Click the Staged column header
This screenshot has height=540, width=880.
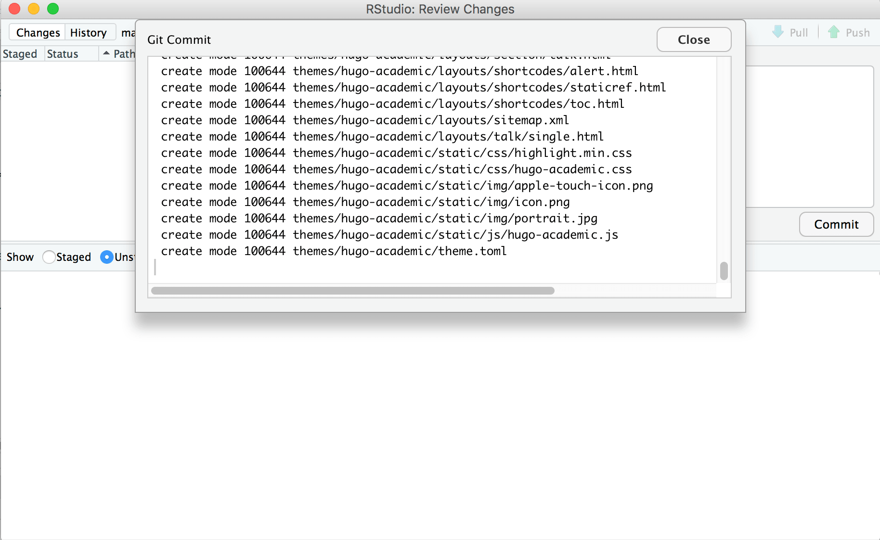[20, 54]
